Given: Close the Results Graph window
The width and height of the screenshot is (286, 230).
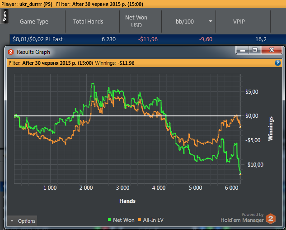Looking at the screenshot, I should [x=272, y=50].
